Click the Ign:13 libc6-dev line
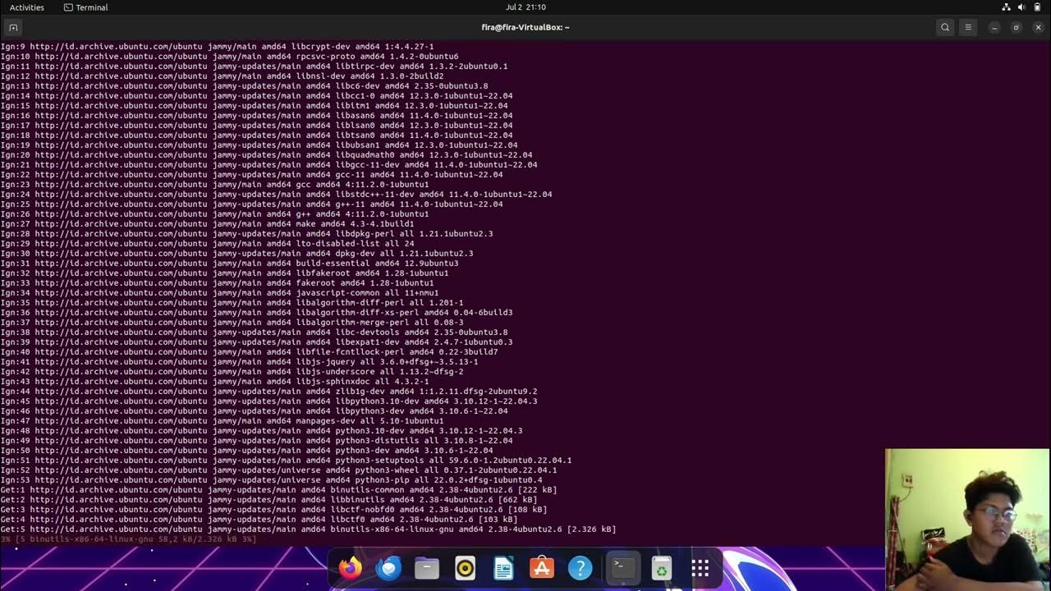The image size is (1051, 591). click(x=244, y=86)
